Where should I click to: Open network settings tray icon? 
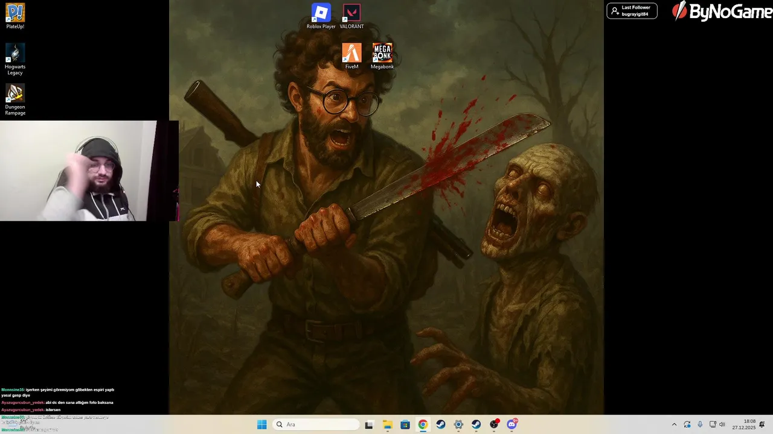click(x=713, y=424)
